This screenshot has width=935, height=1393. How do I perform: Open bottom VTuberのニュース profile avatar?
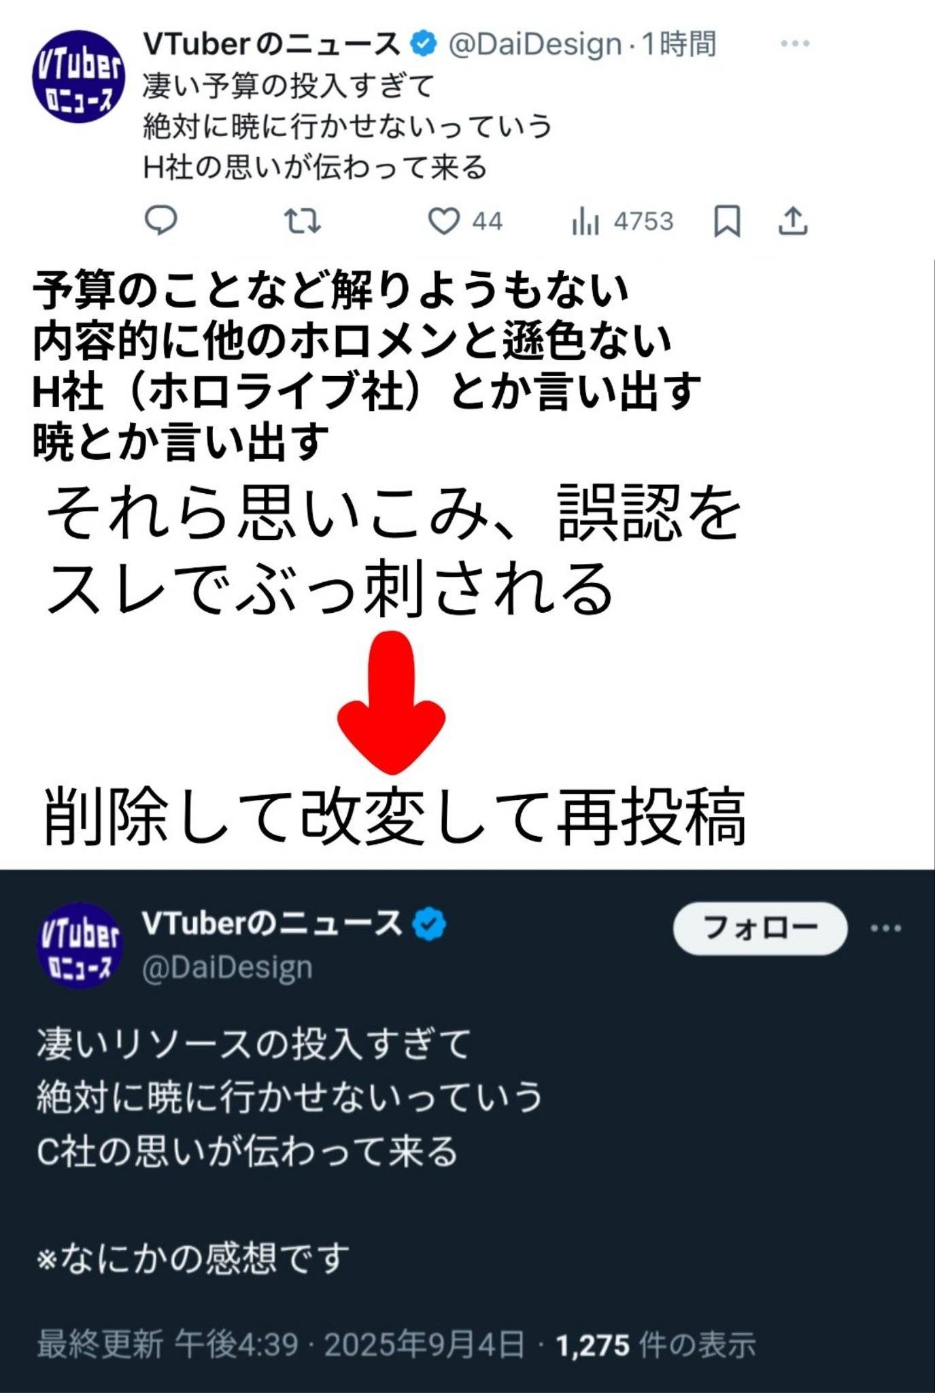coord(80,946)
